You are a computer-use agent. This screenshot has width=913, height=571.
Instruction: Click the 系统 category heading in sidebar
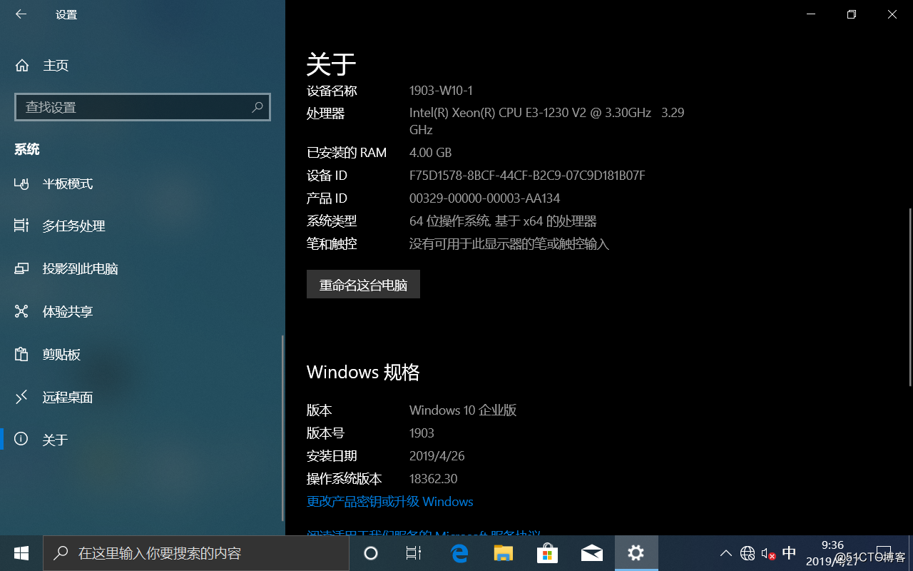(27, 149)
